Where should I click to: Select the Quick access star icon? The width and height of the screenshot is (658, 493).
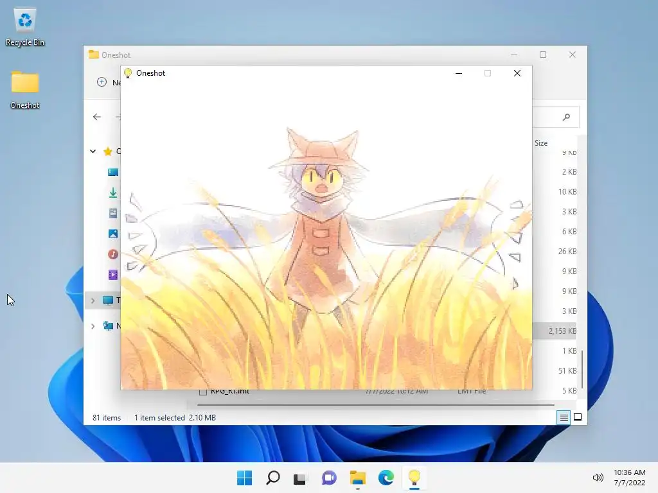(108, 151)
